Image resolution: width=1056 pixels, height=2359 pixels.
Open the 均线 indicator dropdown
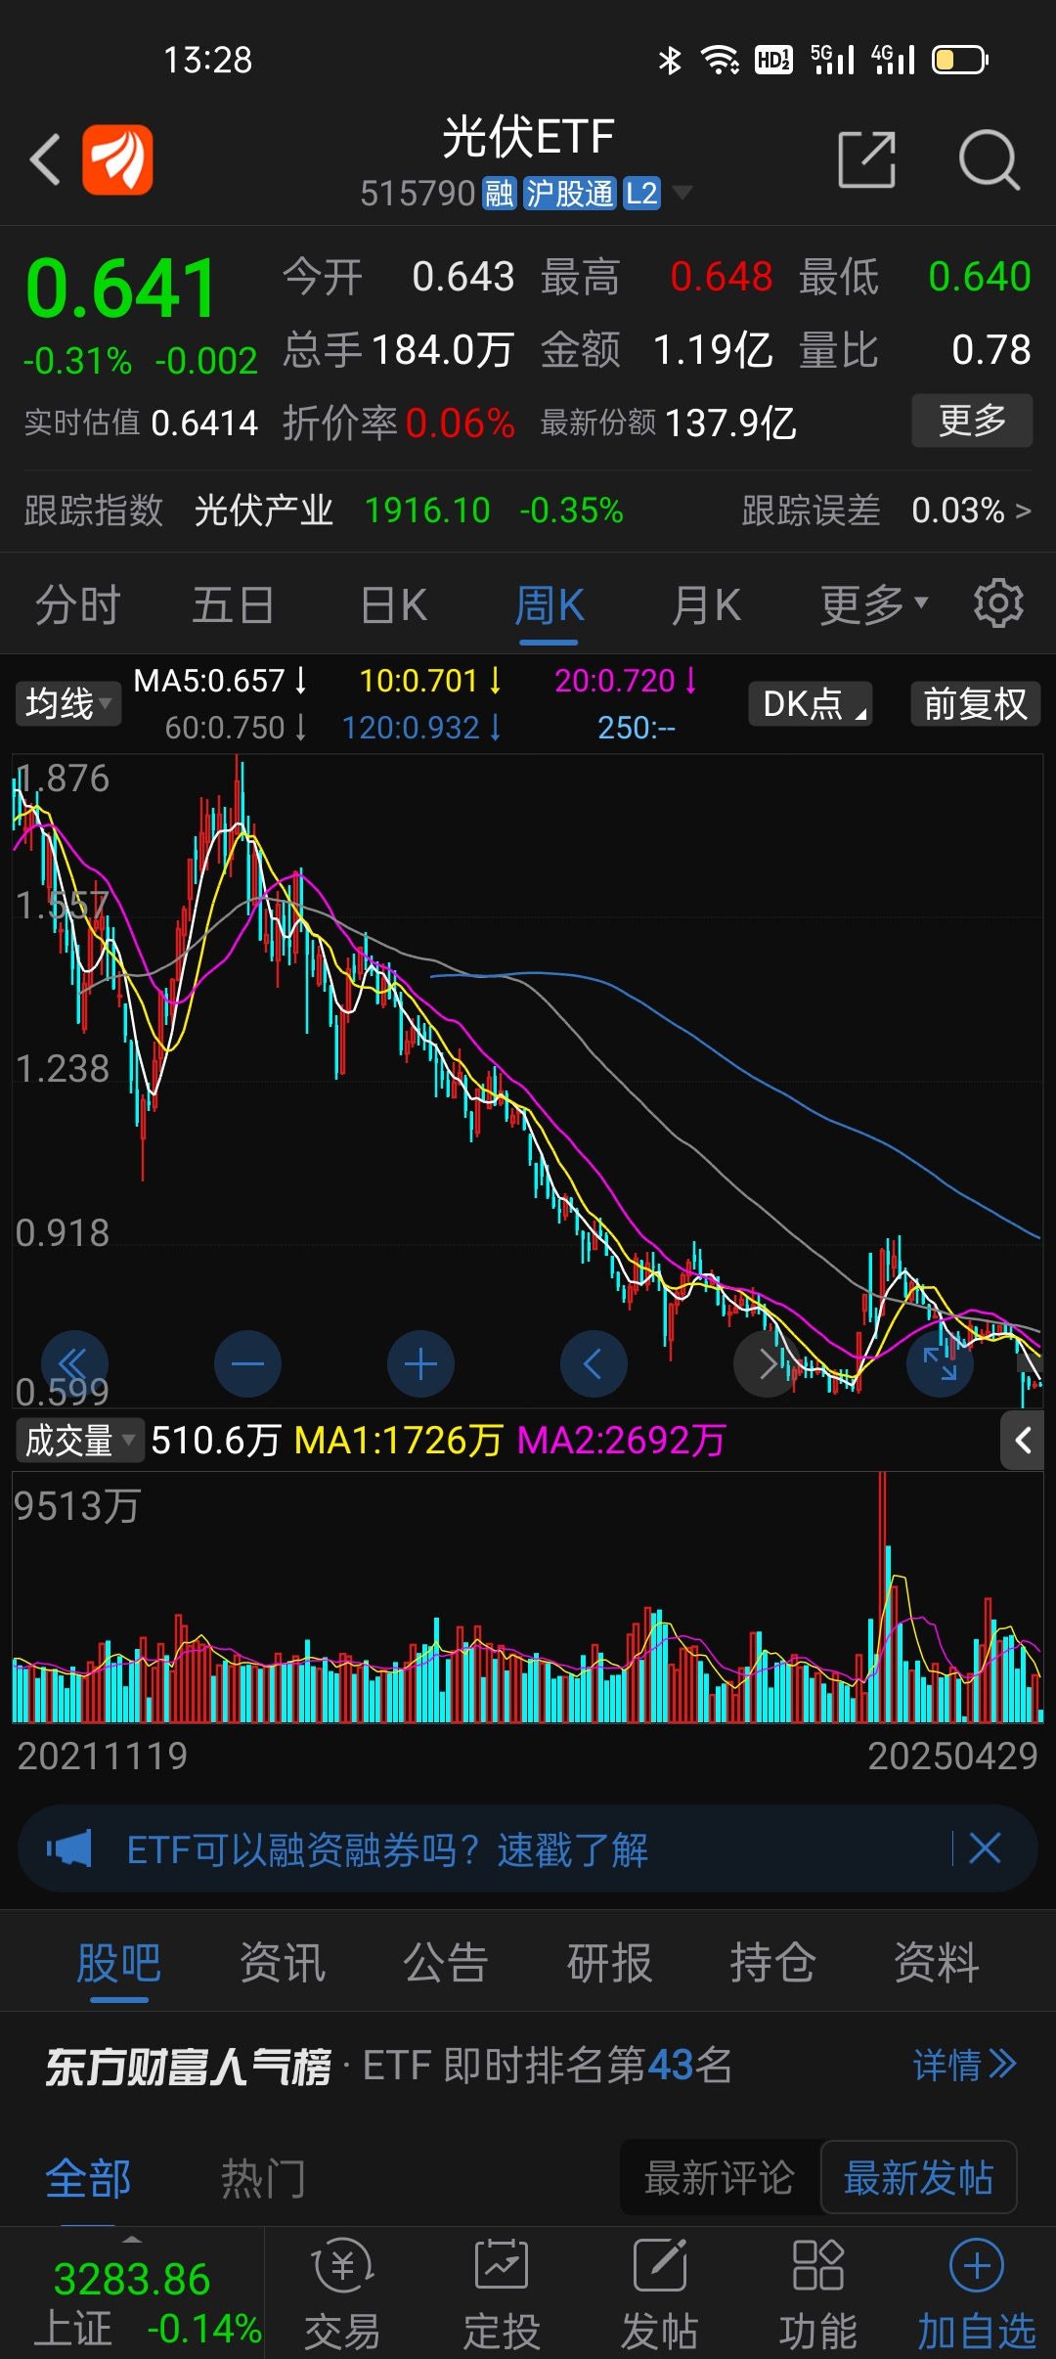(x=67, y=703)
